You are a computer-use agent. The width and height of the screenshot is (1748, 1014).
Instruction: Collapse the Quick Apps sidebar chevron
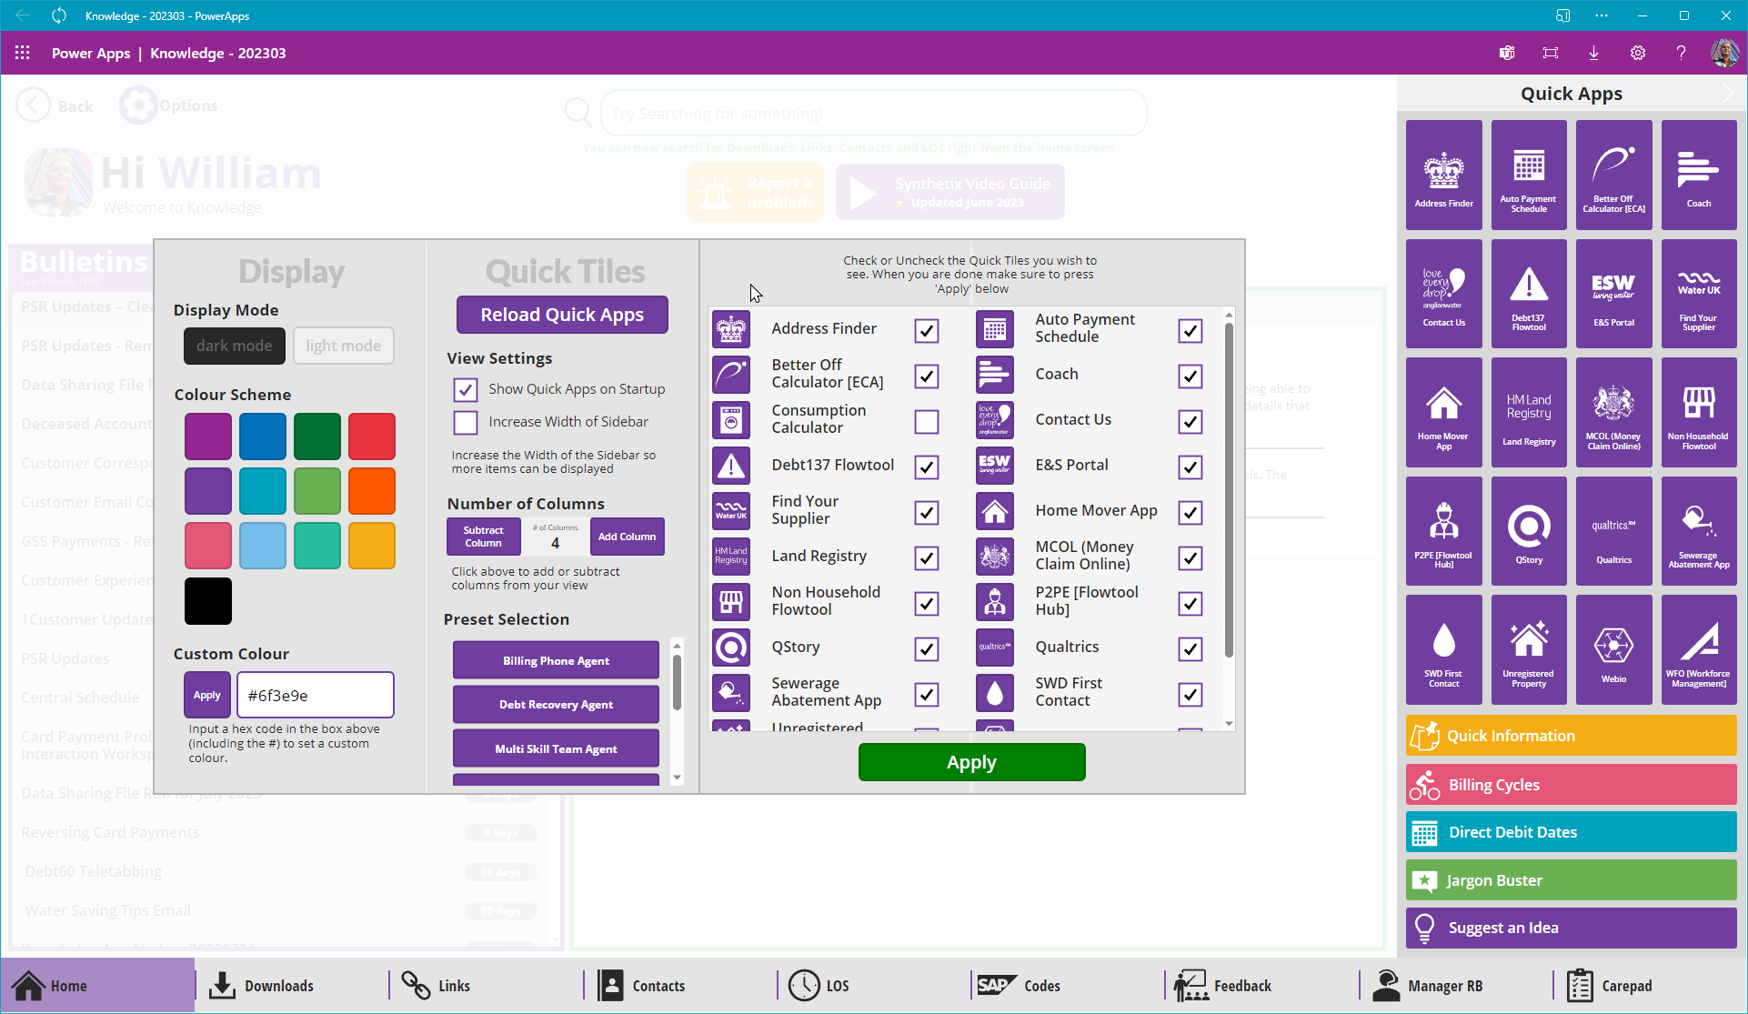(x=1726, y=94)
